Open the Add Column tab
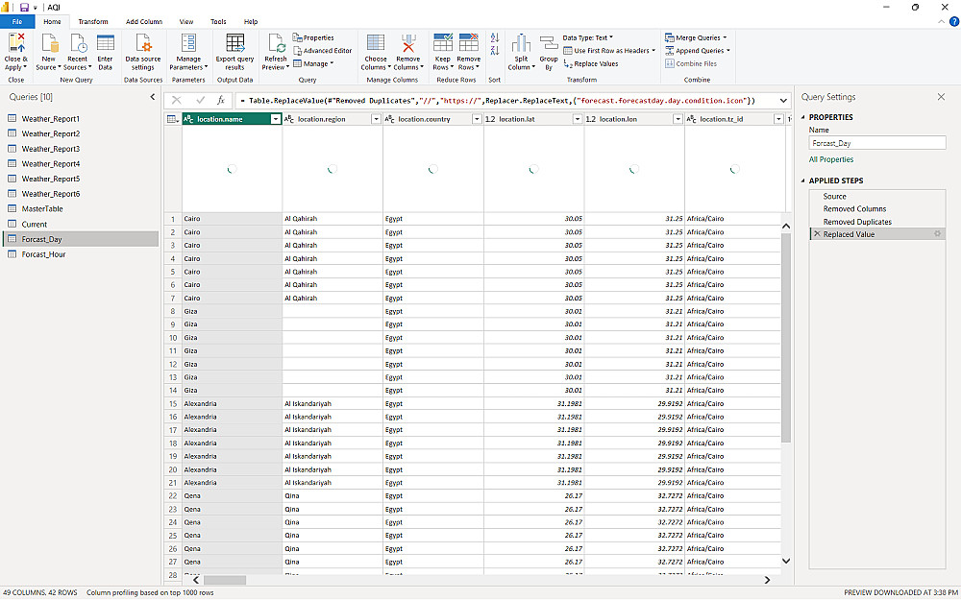Image resolution: width=961 pixels, height=600 pixels. (144, 21)
